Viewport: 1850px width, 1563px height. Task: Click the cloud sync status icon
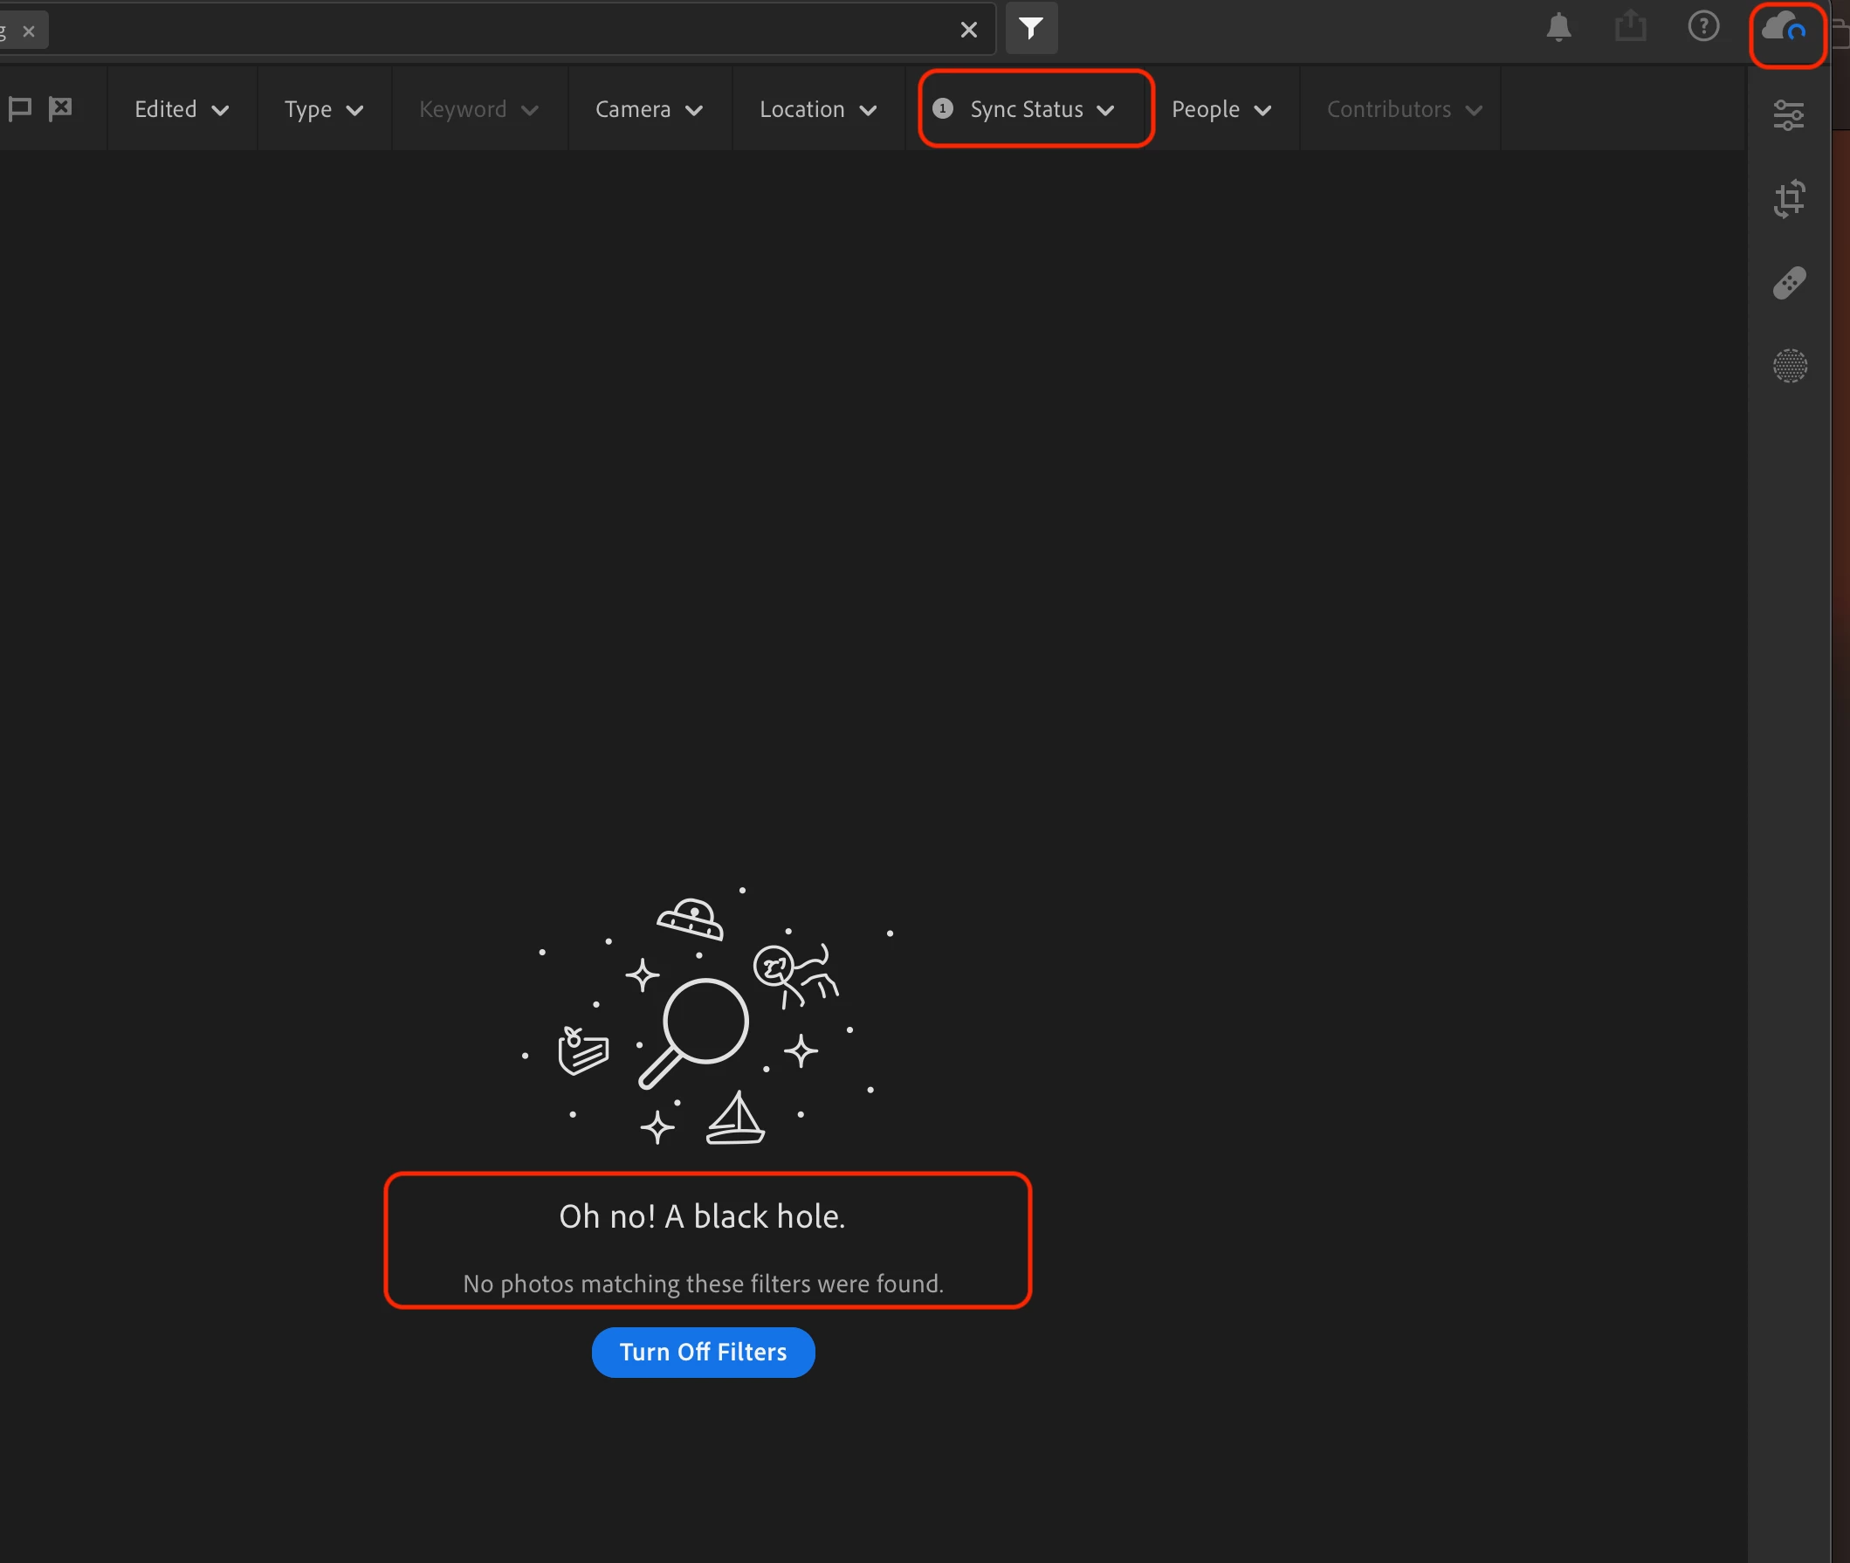click(1785, 29)
